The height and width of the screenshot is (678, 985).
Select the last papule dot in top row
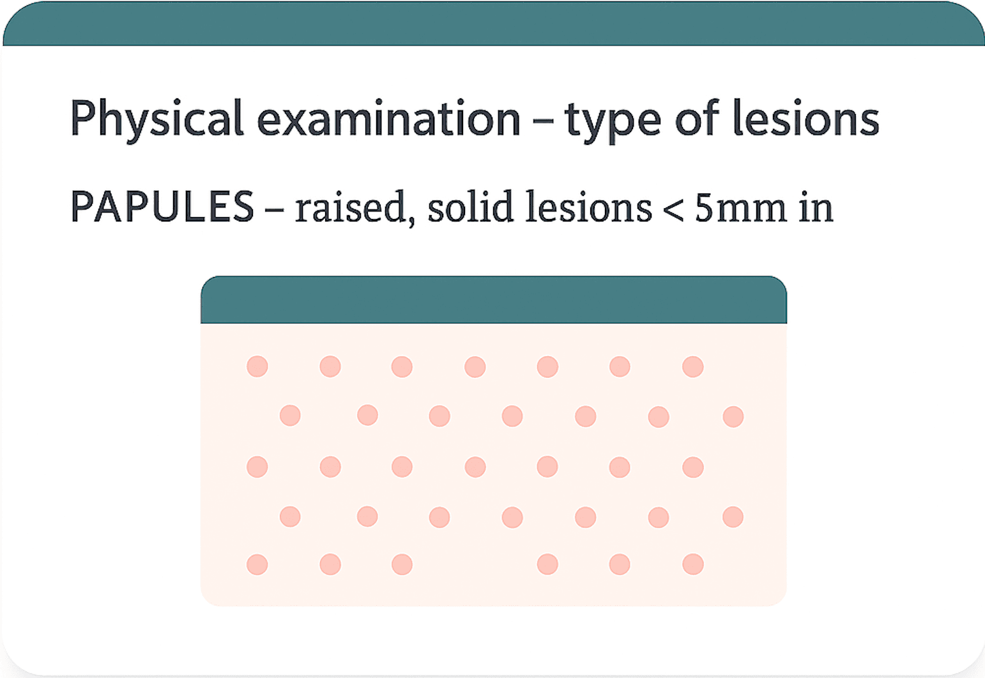coord(693,366)
